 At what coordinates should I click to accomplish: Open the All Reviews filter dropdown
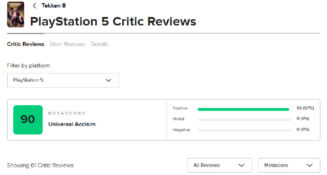tap(219, 165)
